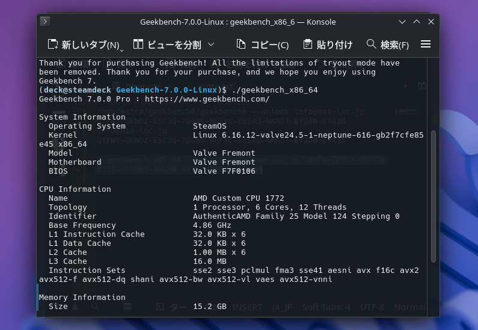The width and height of the screenshot is (478, 330).
Task: Click the 15.2 GB memory size value
Action: point(210,307)
